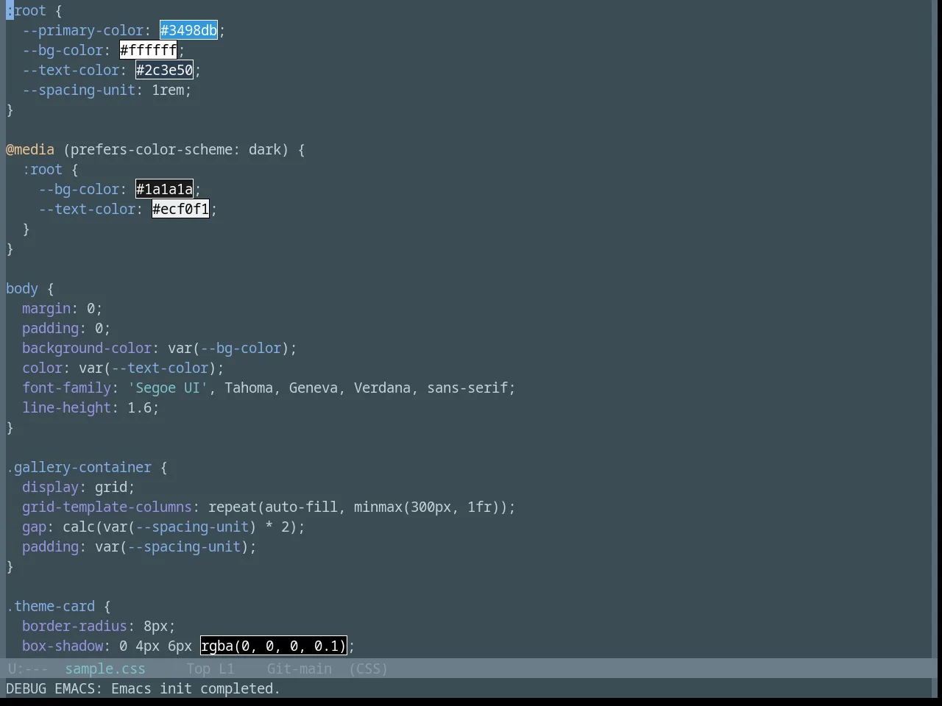This screenshot has height=706, width=942.
Task: Place cursor on '--primary-color' property
Action: click(82, 30)
